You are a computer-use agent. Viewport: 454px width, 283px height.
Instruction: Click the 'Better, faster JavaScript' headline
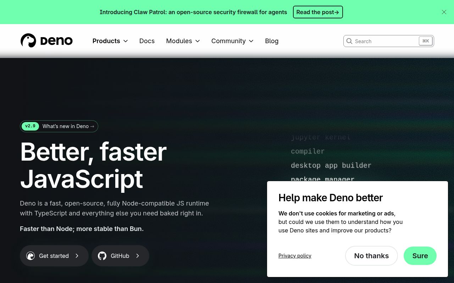[x=94, y=165]
